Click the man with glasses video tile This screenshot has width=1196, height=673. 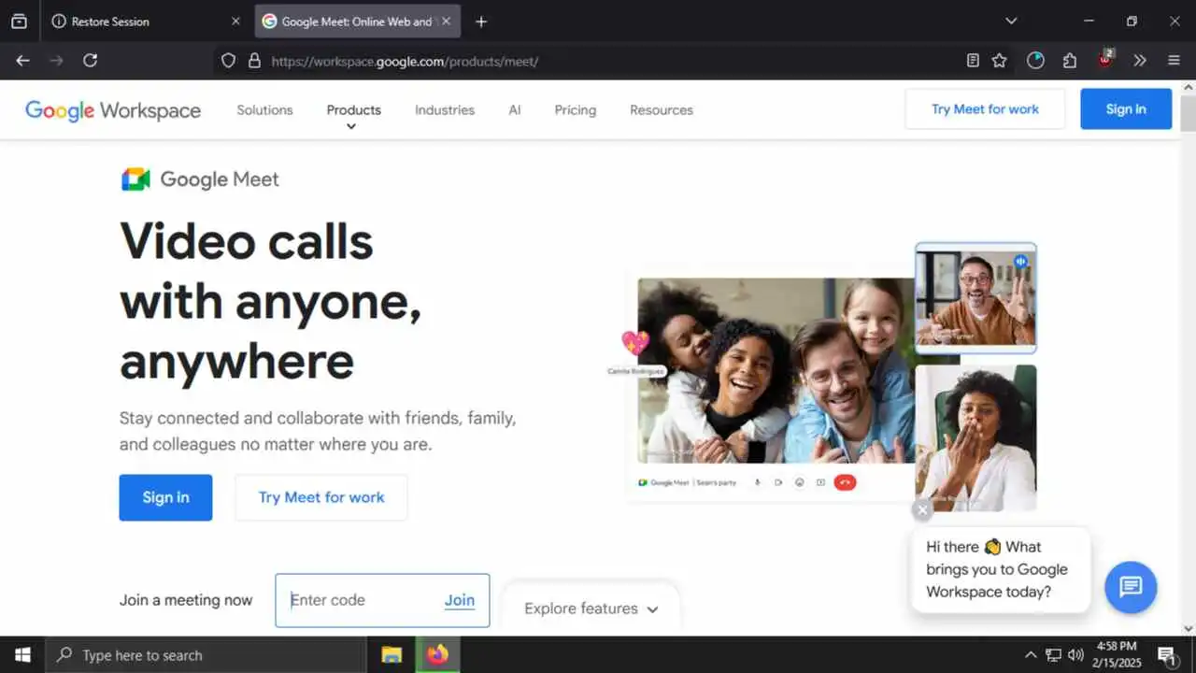tap(975, 298)
